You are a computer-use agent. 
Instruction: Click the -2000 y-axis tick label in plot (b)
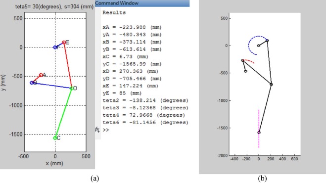tap(222, 156)
